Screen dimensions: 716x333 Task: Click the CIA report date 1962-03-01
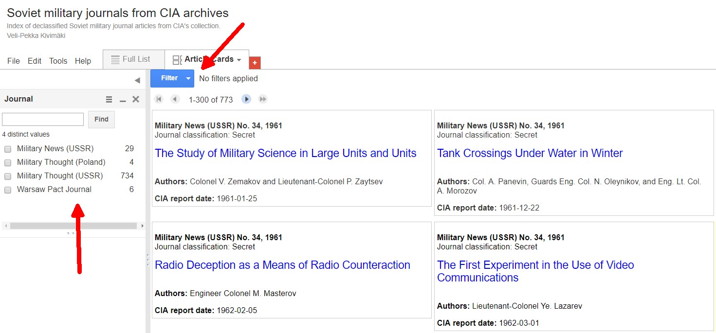tap(519, 323)
